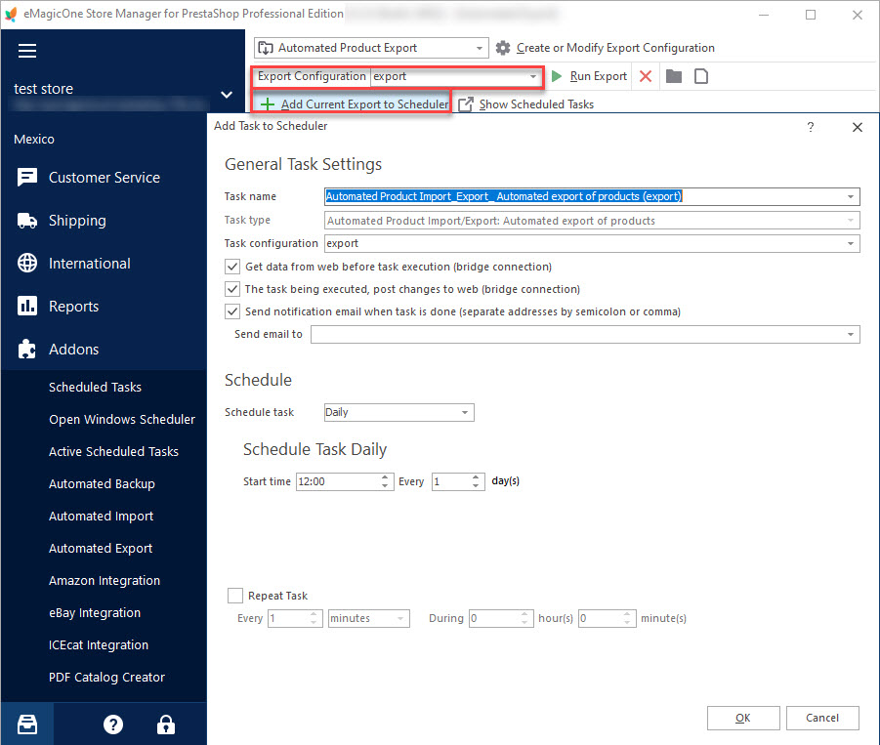Open Shipping menu item

point(77,221)
